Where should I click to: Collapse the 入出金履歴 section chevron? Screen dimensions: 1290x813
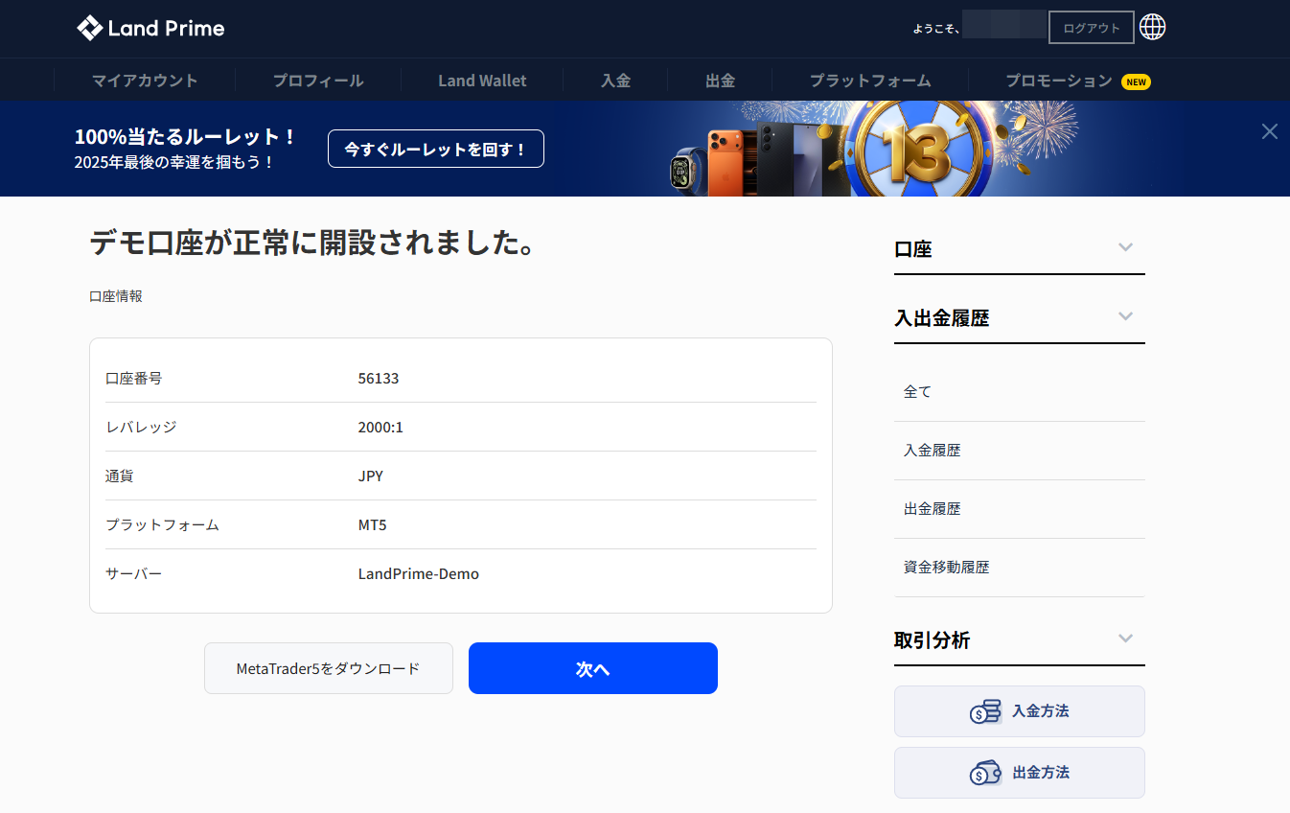pos(1126,316)
